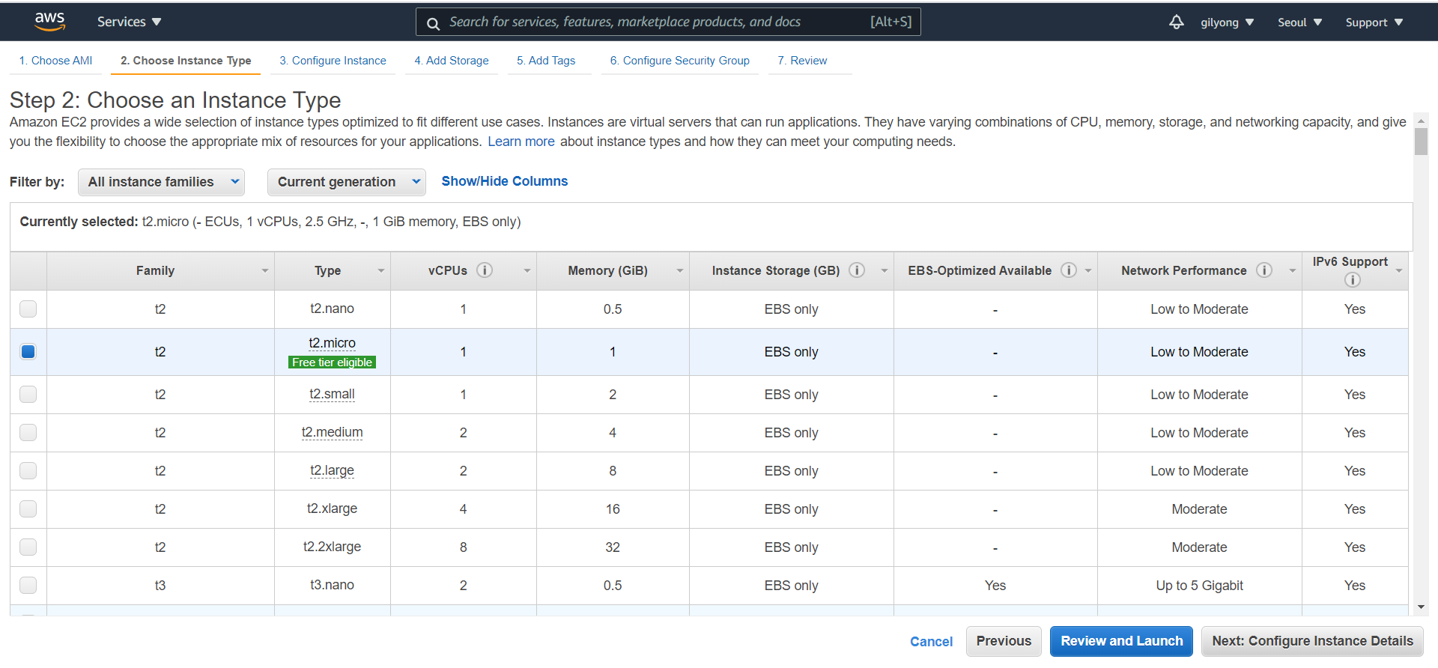Select the t2.medium instance checkbox
The image size is (1438, 668).
(28, 432)
